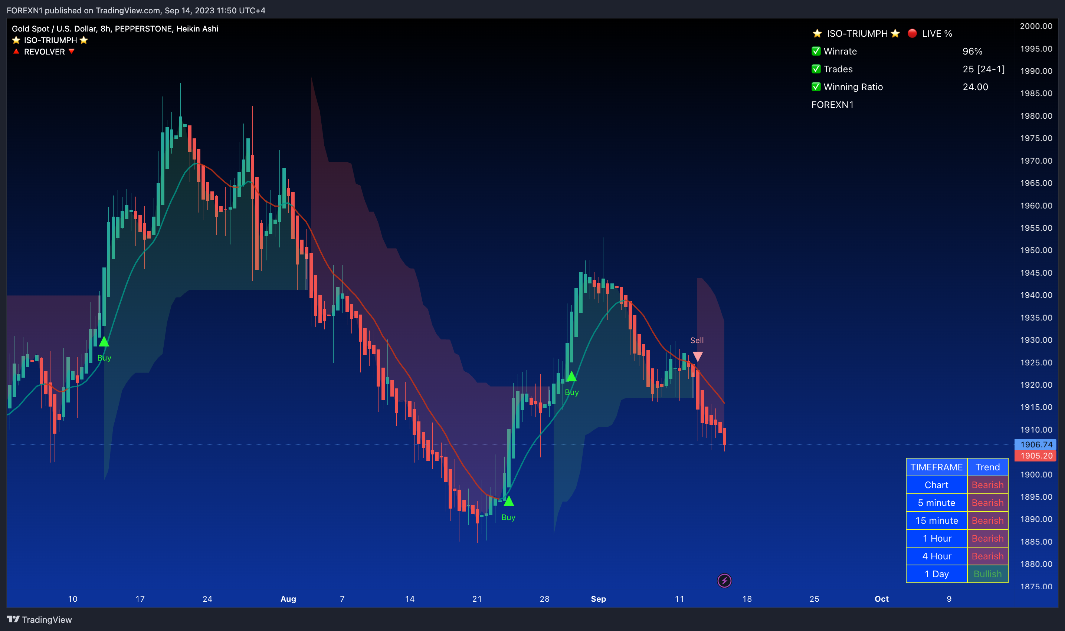
Task: Click the green Trades checkmark icon
Action: (x=816, y=69)
